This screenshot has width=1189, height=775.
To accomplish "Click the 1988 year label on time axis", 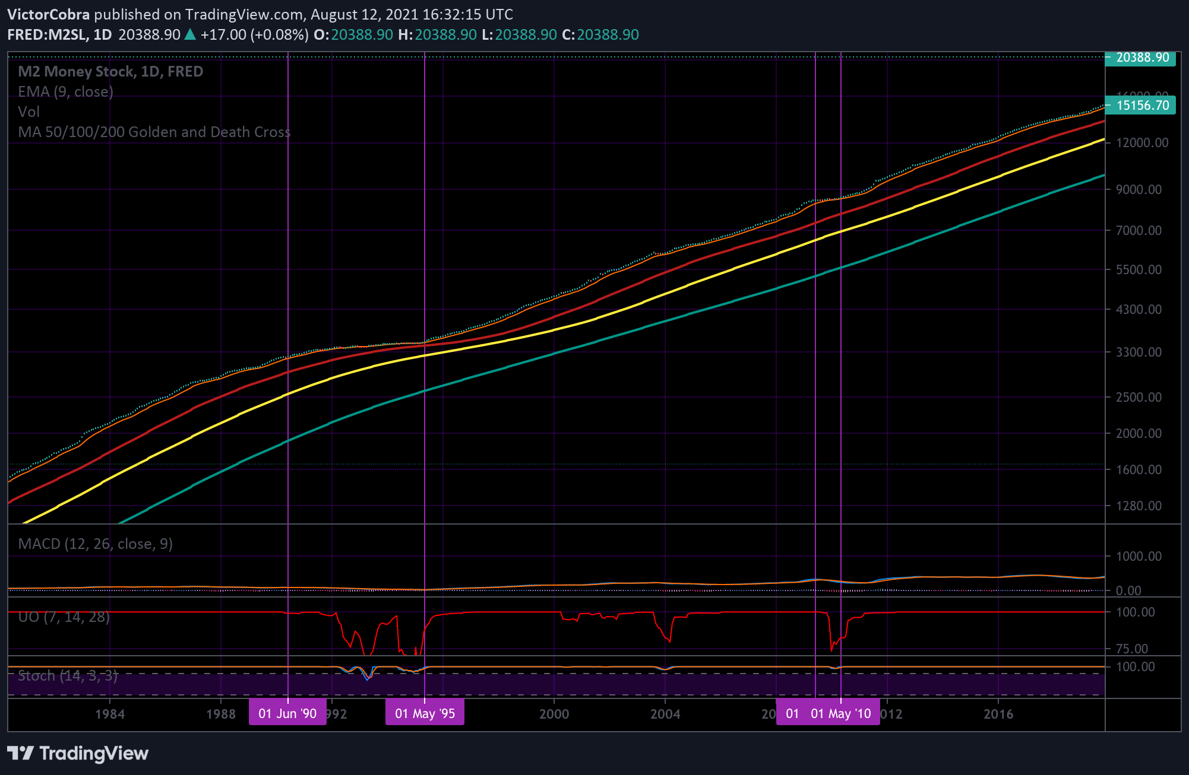I will point(221,714).
